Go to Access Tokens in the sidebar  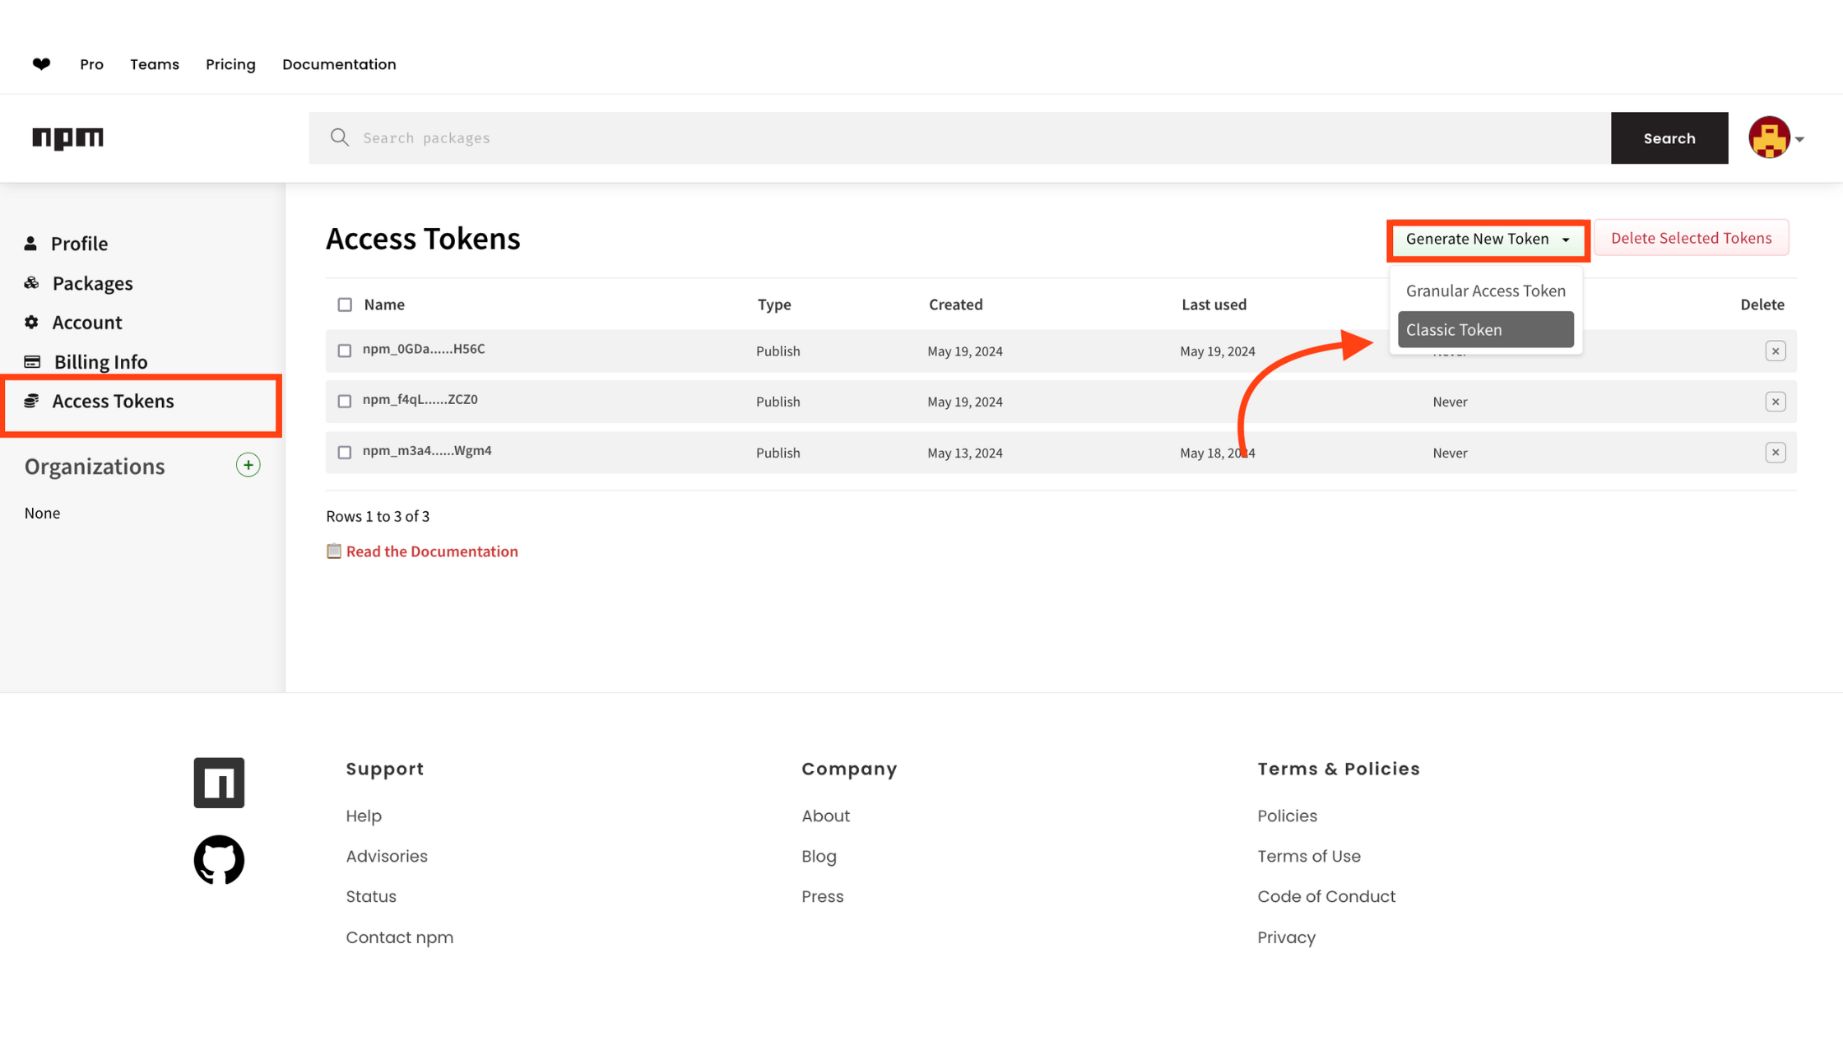pos(113,401)
